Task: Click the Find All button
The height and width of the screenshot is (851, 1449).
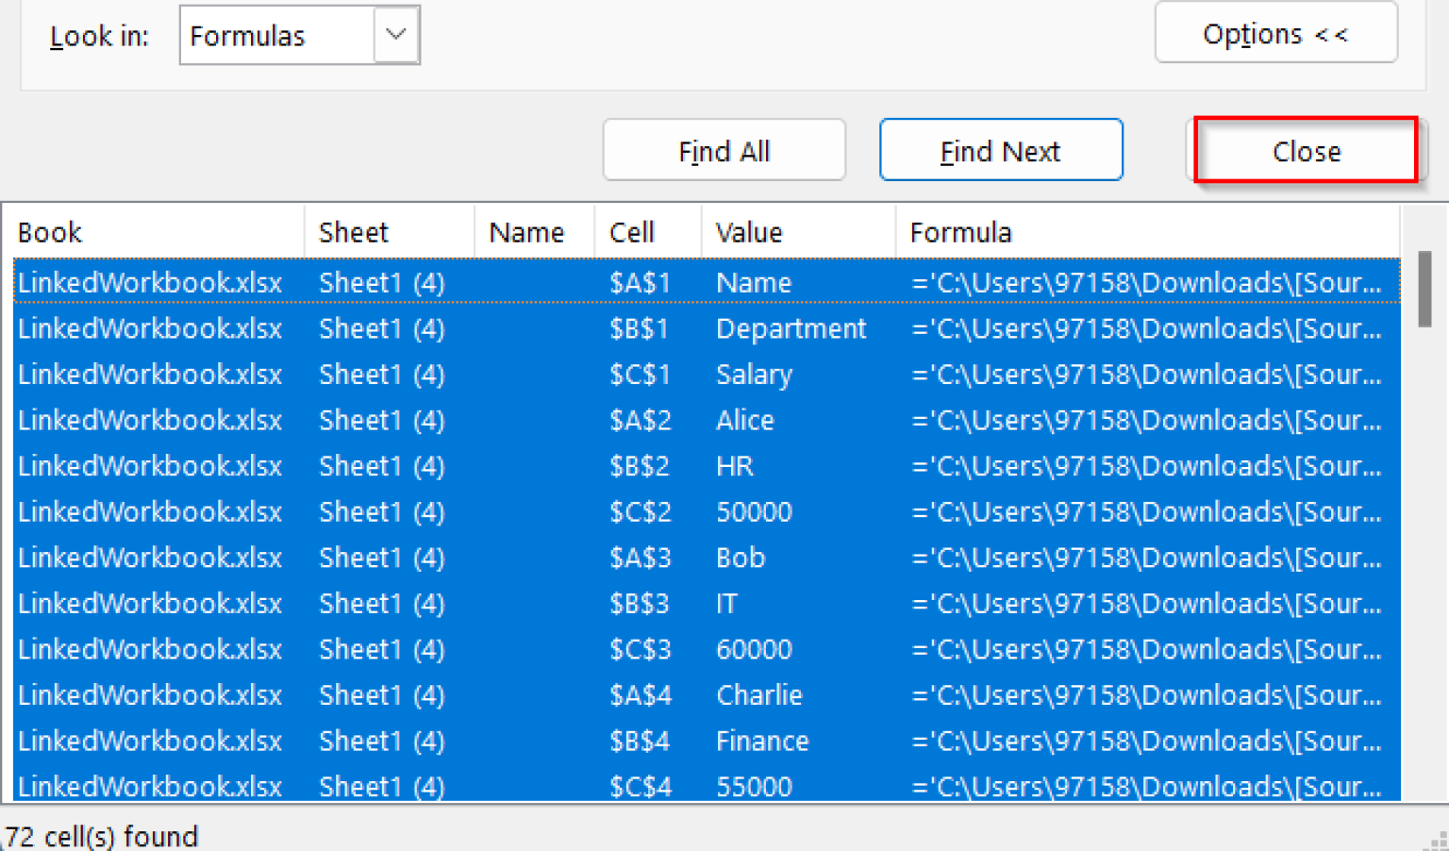Action: (x=724, y=150)
